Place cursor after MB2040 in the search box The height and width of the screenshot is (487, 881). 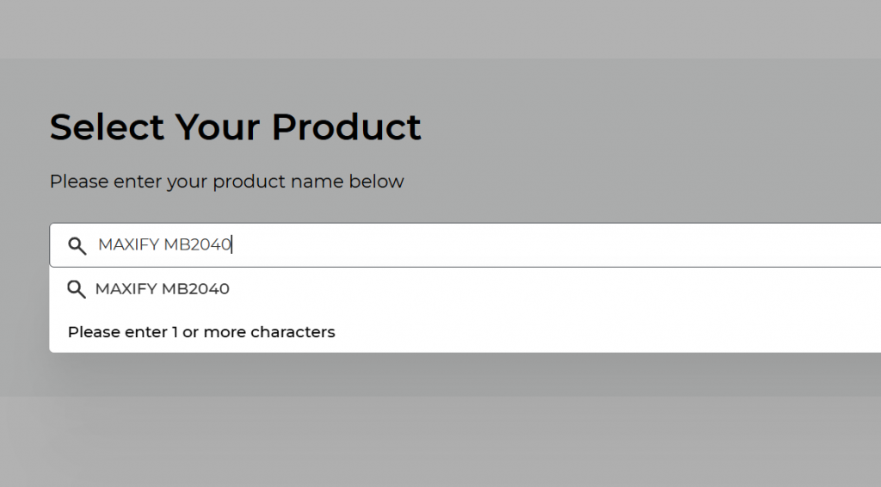tap(231, 245)
